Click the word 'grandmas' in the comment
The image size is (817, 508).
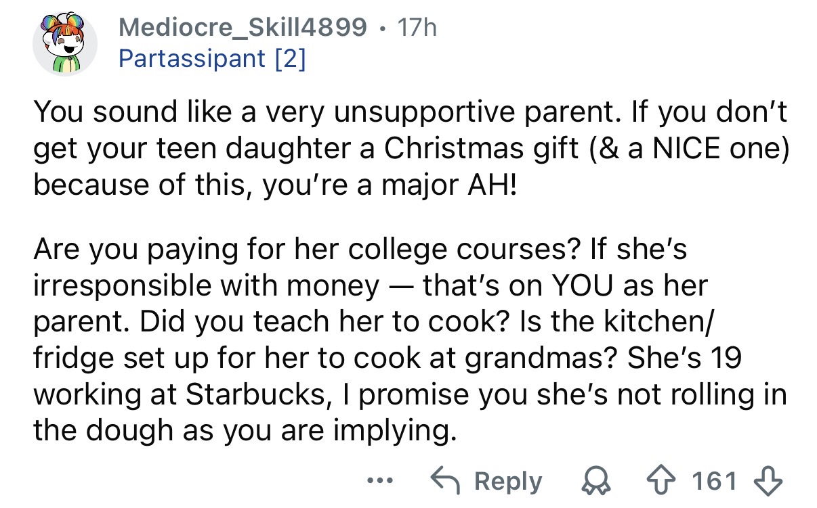(x=547, y=357)
